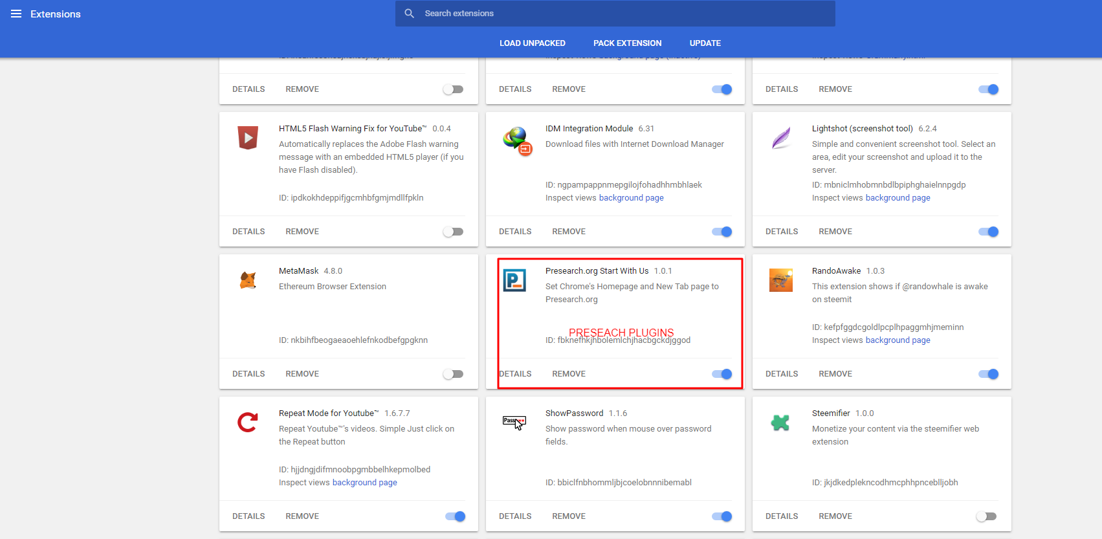Click the RandoAwake extension icon
Viewport: 1102px width, 539px height.
[781, 280]
